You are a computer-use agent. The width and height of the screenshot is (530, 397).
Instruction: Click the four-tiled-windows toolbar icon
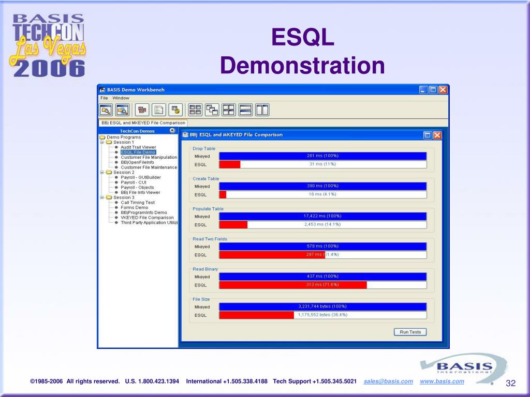[x=195, y=110]
